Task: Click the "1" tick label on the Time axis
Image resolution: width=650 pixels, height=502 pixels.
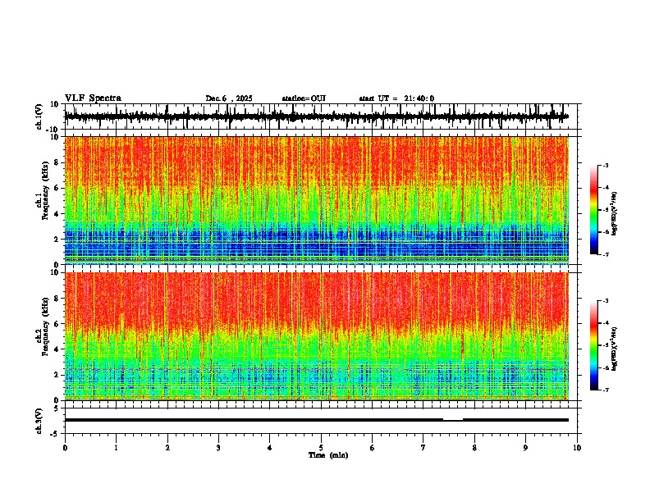Action: coord(116,448)
